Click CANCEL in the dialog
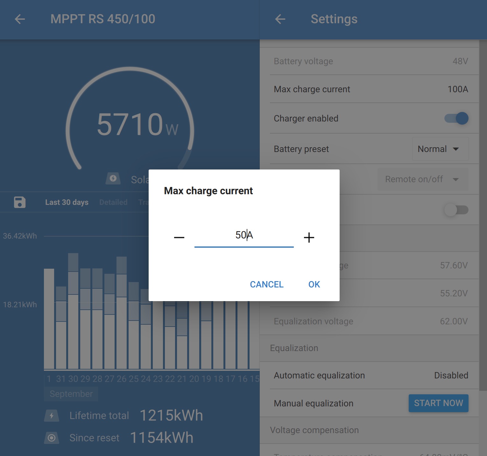The height and width of the screenshot is (456, 487). [266, 284]
